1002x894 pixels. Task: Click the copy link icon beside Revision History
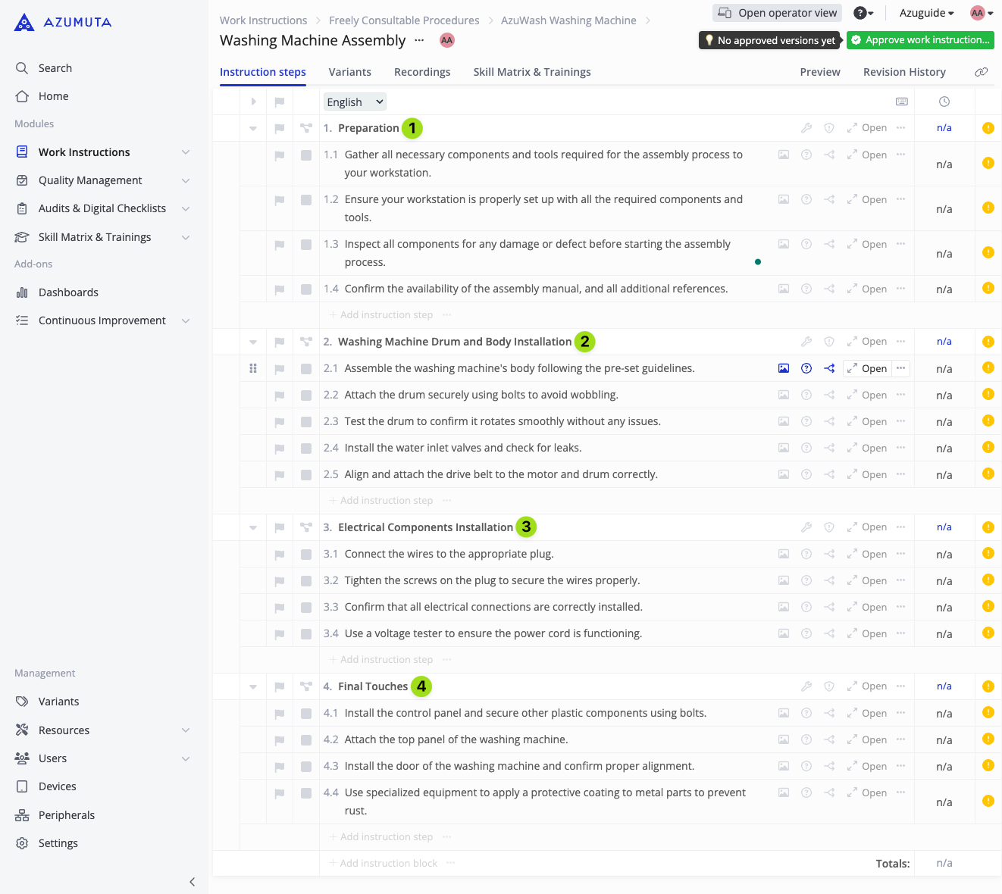pyautogui.click(x=981, y=72)
